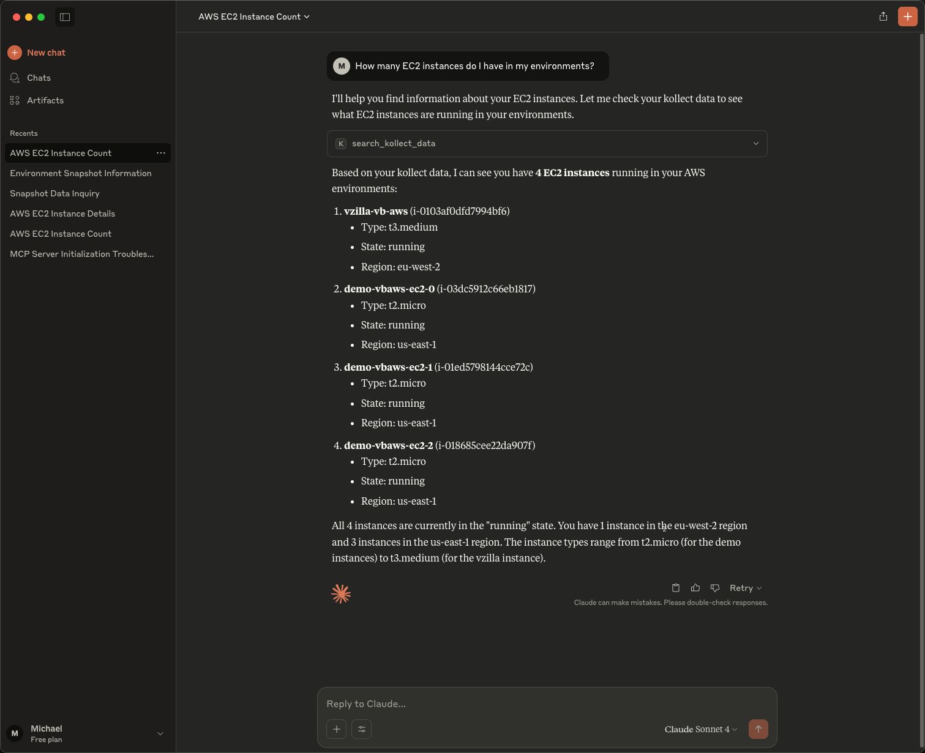This screenshot has width=925, height=753.
Task: Click the Type: t3.medium text
Action: [399, 228]
